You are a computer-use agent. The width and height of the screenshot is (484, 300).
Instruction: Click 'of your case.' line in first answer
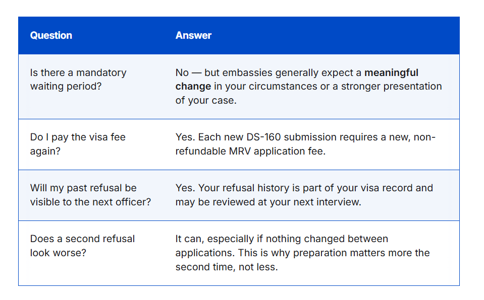point(206,100)
